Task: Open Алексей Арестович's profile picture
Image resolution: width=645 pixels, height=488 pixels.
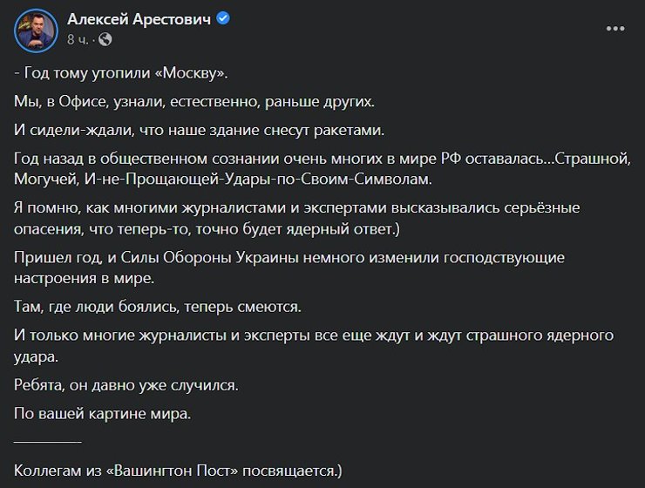Action: click(x=34, y=29)
